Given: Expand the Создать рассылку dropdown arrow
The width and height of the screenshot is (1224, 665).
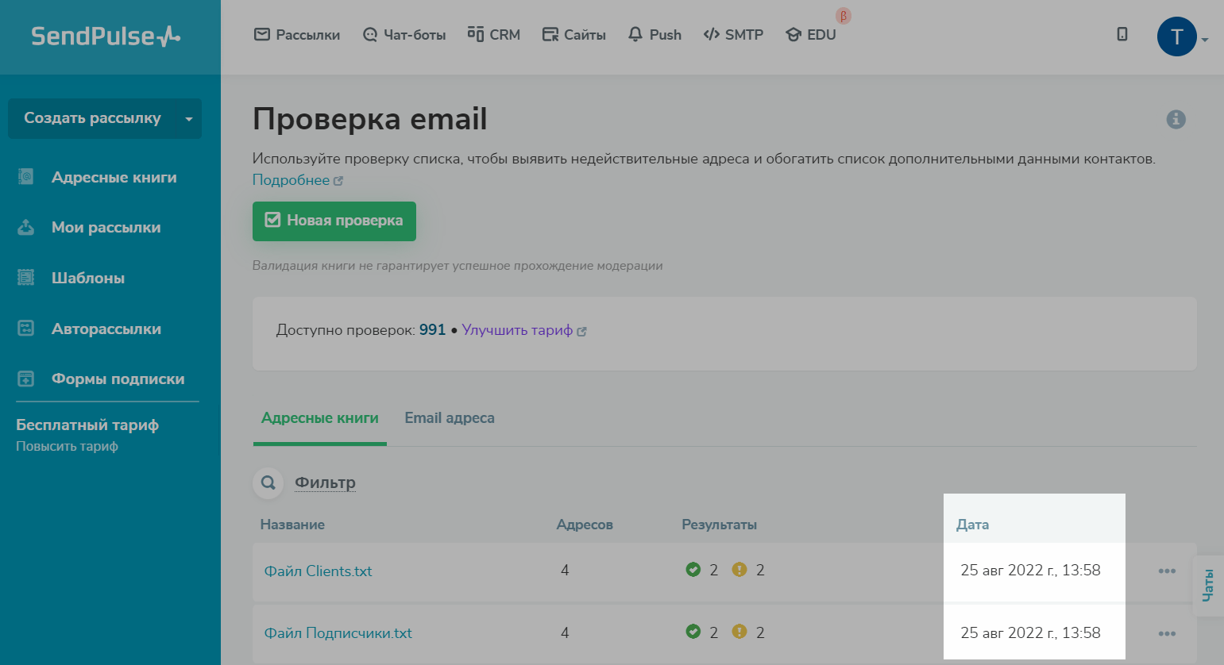Looking at the screenshot, I should pos(189,119).
